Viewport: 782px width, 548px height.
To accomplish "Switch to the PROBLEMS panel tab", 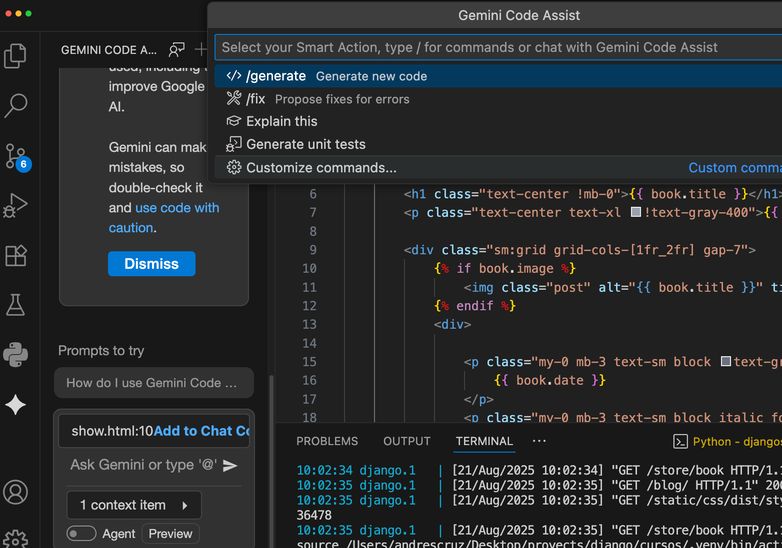I will [x=327, y=441].
